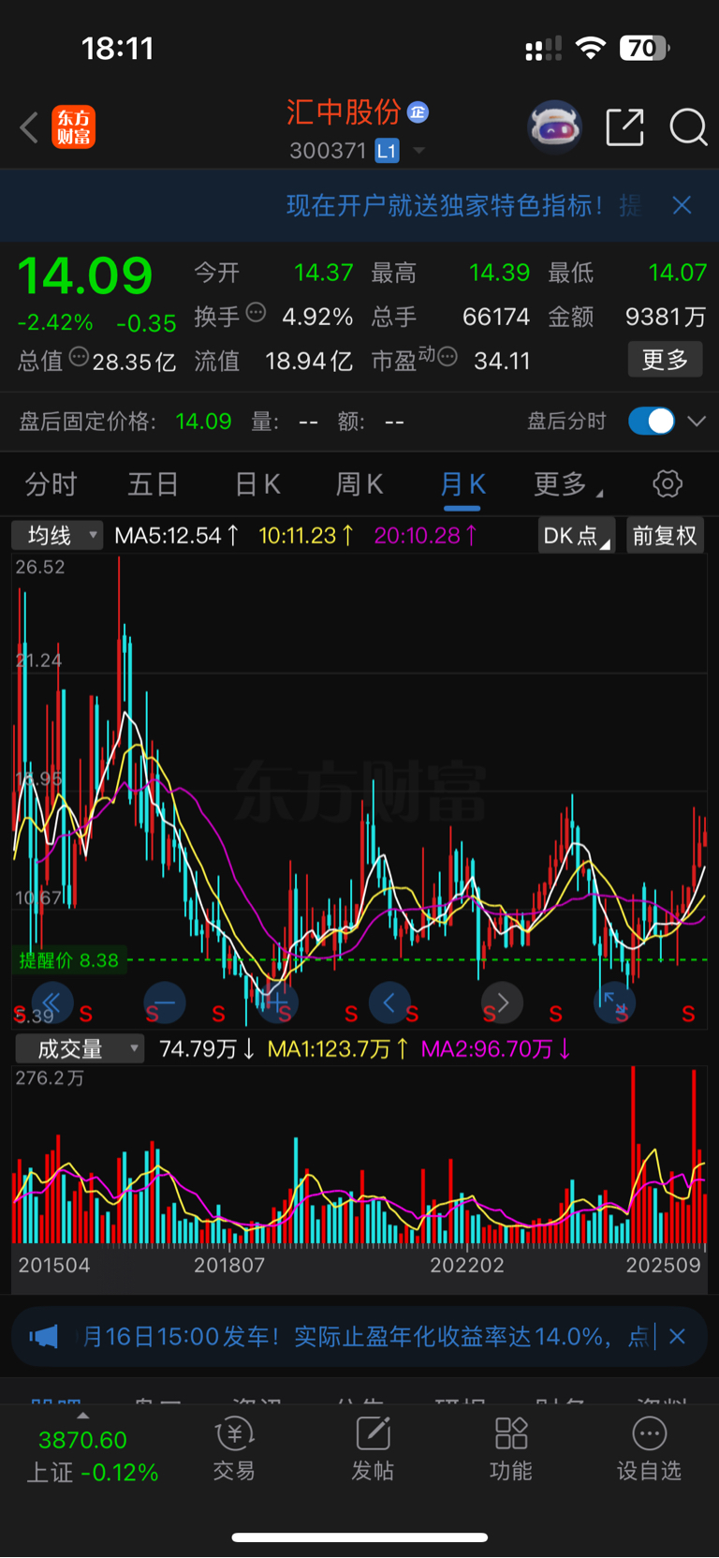Open 发帖 in bottom bar
The height and width of the screenshot is (1558, 719).
pyautogui.click(x=373, y=1449)
